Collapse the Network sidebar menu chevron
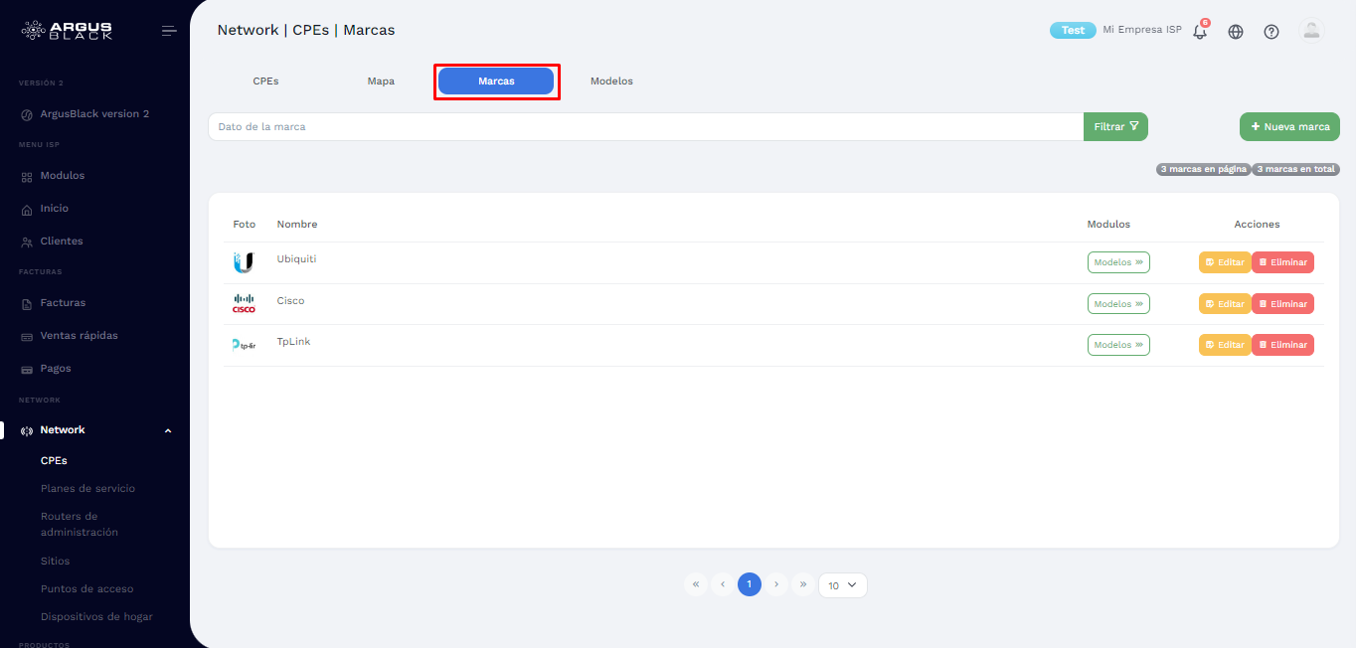This screenshot has width=1356, height=648. click(x=167, y=429)
